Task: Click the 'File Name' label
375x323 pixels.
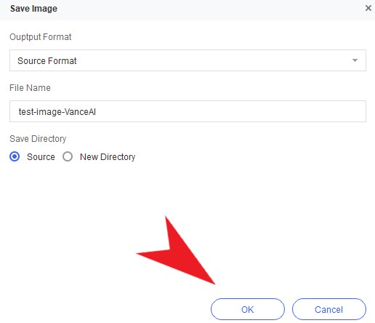Action: (30, 88)
